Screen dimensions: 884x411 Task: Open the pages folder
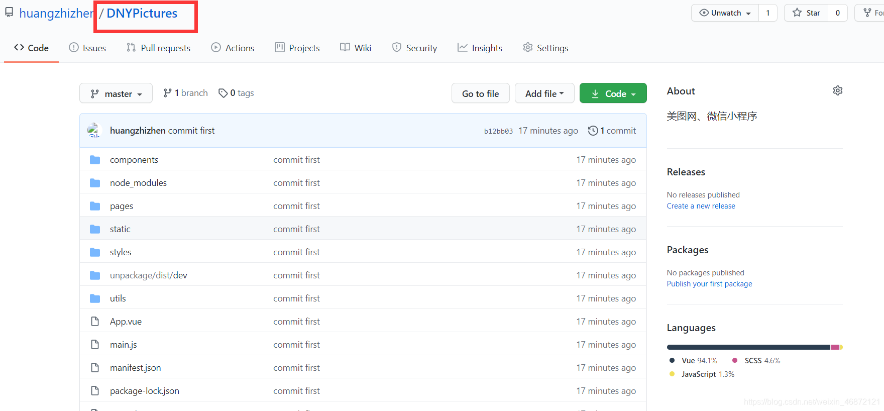pyautogui.click(x=122, y=206)
